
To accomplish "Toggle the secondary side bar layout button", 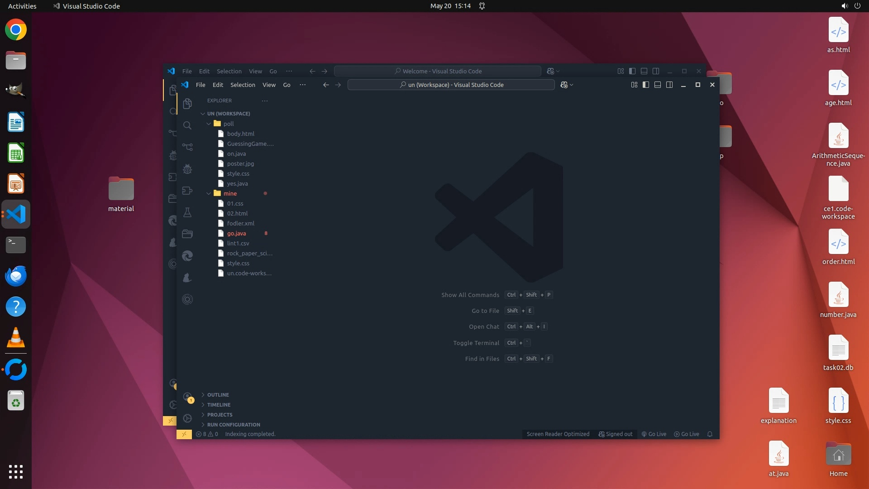I will [x=669, y=85].
